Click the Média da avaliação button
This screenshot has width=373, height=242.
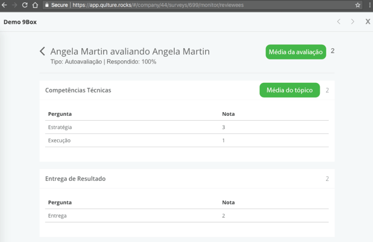295,52
